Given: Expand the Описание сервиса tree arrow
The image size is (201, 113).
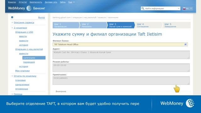Looking at the screenshot, I should coord(12,22).
